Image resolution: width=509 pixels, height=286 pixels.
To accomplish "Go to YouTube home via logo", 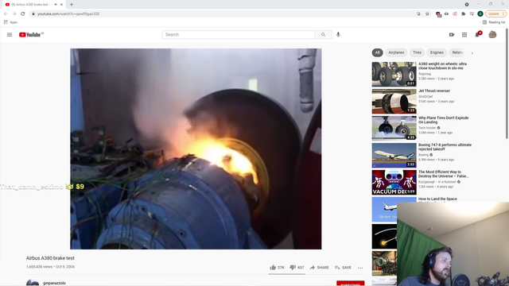I will coord(31,35).
